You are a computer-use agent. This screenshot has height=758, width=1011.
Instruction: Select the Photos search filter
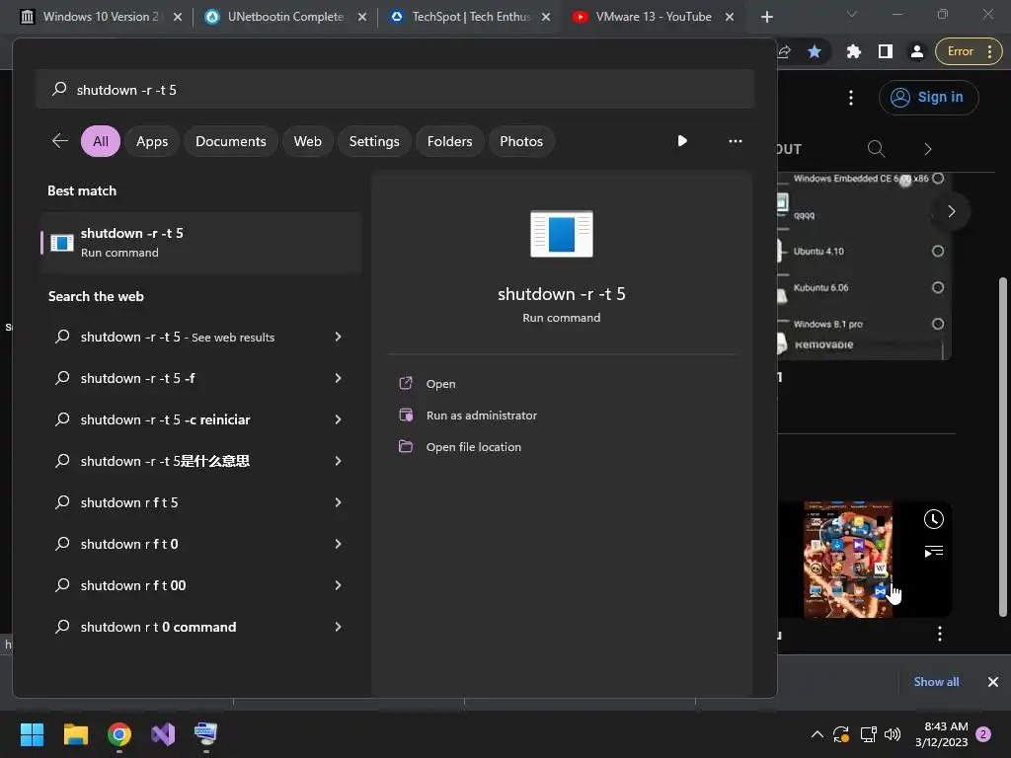click(521, 141)
